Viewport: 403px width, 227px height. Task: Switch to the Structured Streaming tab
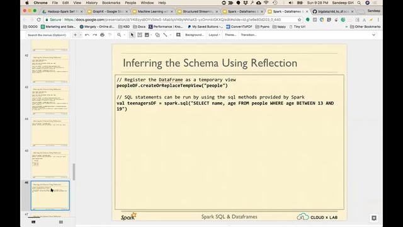coord(198,11)
